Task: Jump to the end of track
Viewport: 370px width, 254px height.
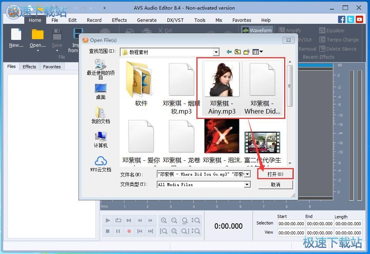Action: coord(150,231)
